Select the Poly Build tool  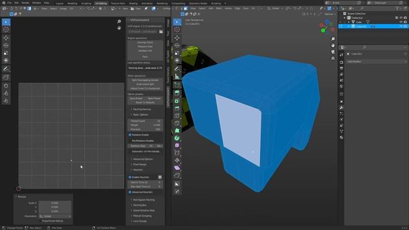click(x=177, y=130)
